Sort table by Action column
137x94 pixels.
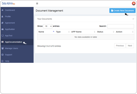coord(124,32)
